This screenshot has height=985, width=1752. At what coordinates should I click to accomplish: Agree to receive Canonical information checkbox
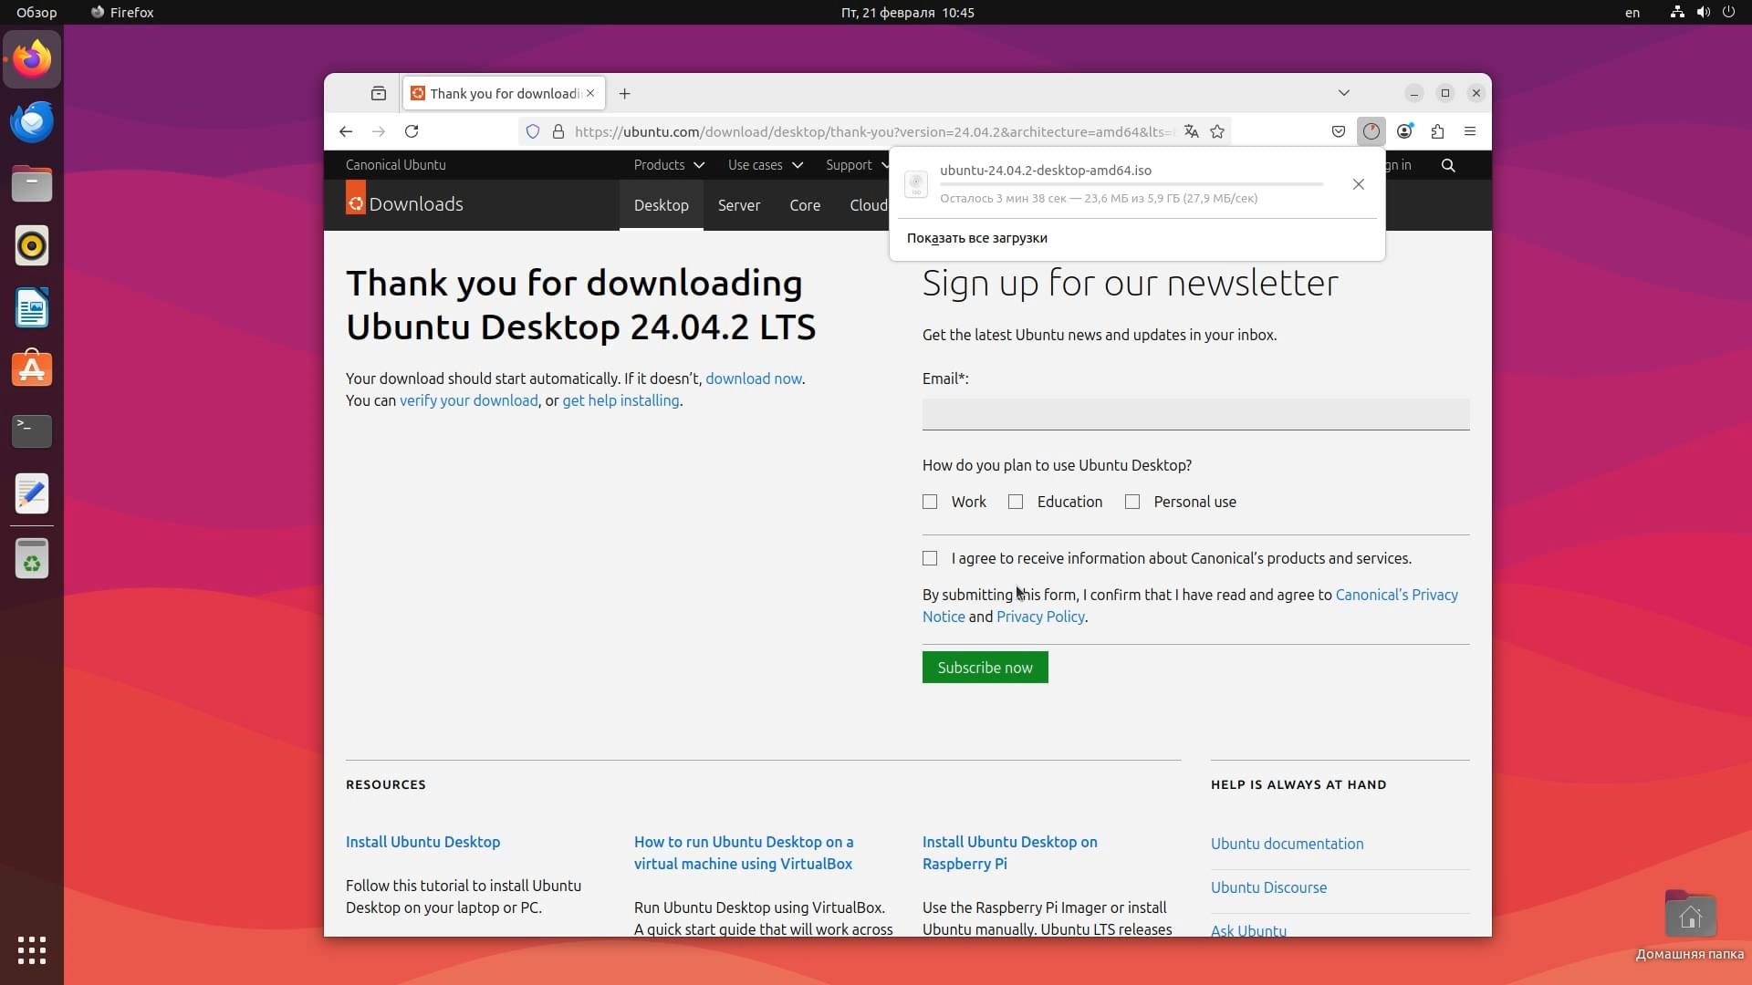click(930, 558)
